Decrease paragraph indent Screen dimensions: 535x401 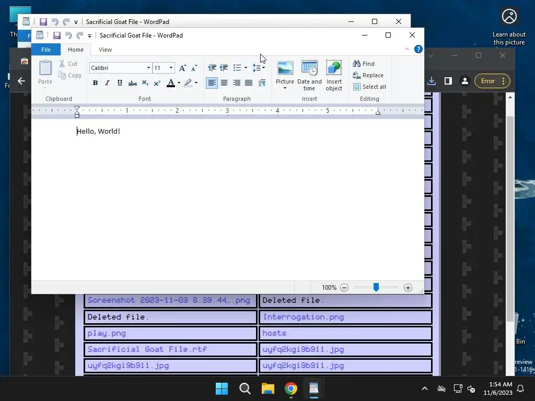(x=212, y=67)
